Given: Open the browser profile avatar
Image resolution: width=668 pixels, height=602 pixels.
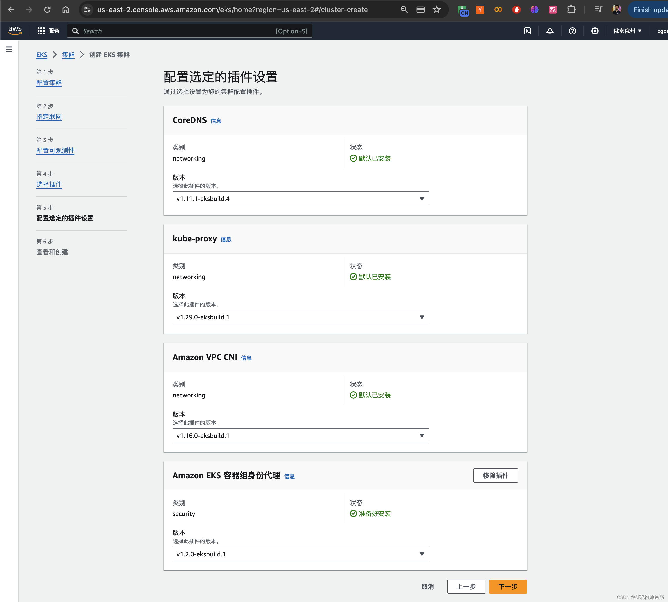Looking at the screenshot, I should click(616, 10).
